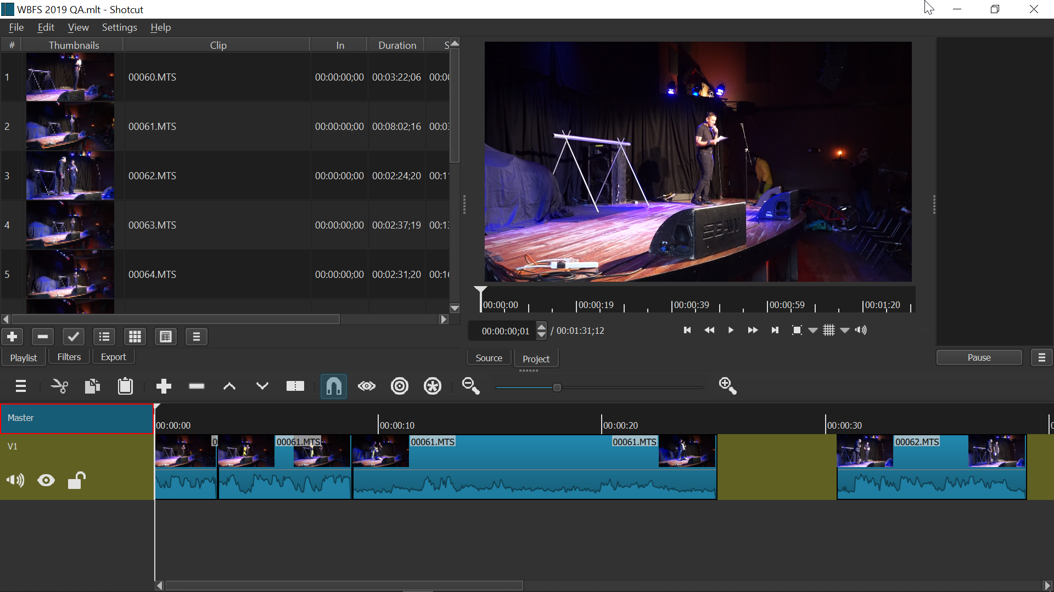The image size is (1054, 592).
Task: Open the playlist menu icon
Action: [196, 337]
